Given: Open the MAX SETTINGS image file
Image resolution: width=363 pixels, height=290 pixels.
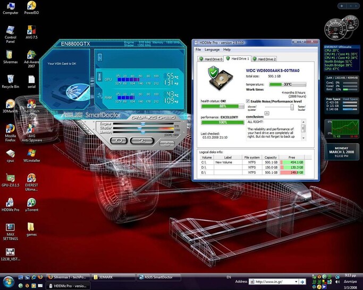Looking at the screenshot, I should point(11,232).
